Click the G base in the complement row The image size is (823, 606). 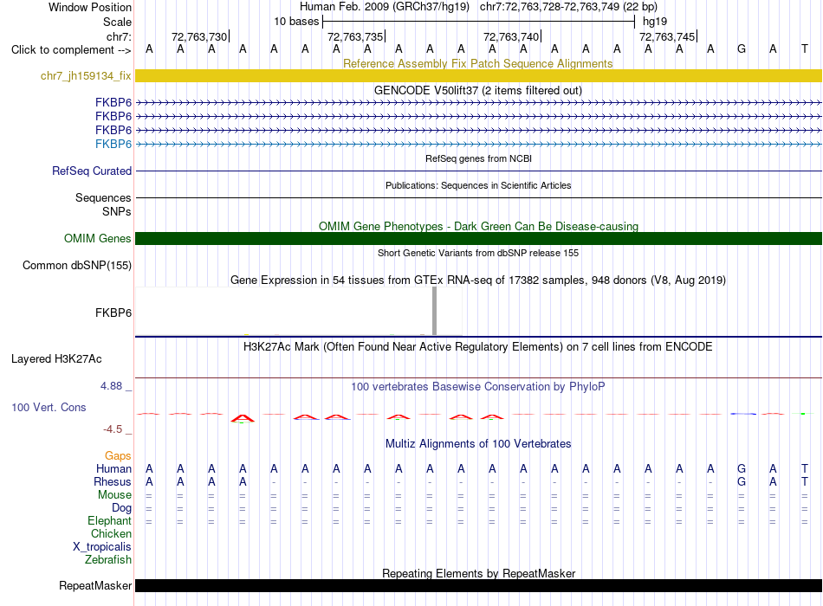click(x=742, y=48)
